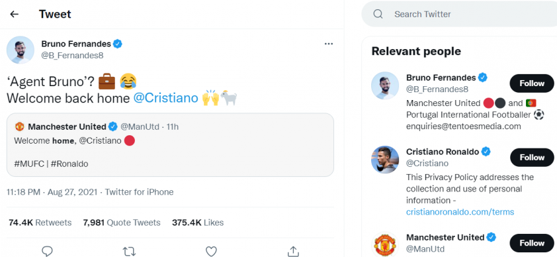Screen dimensions: 557x257
Task: Share the tweet using the upload arrow icon
Action: (293, 251)
